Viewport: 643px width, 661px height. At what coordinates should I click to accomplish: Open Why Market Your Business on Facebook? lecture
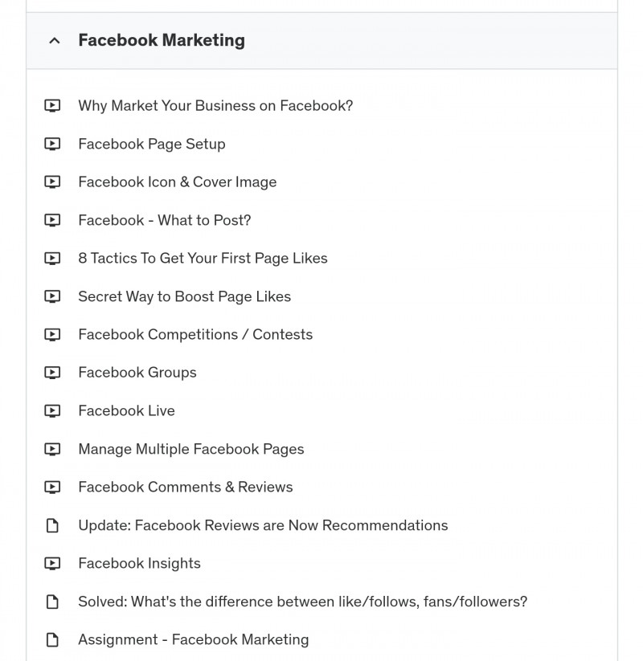[x=215, y=106]
